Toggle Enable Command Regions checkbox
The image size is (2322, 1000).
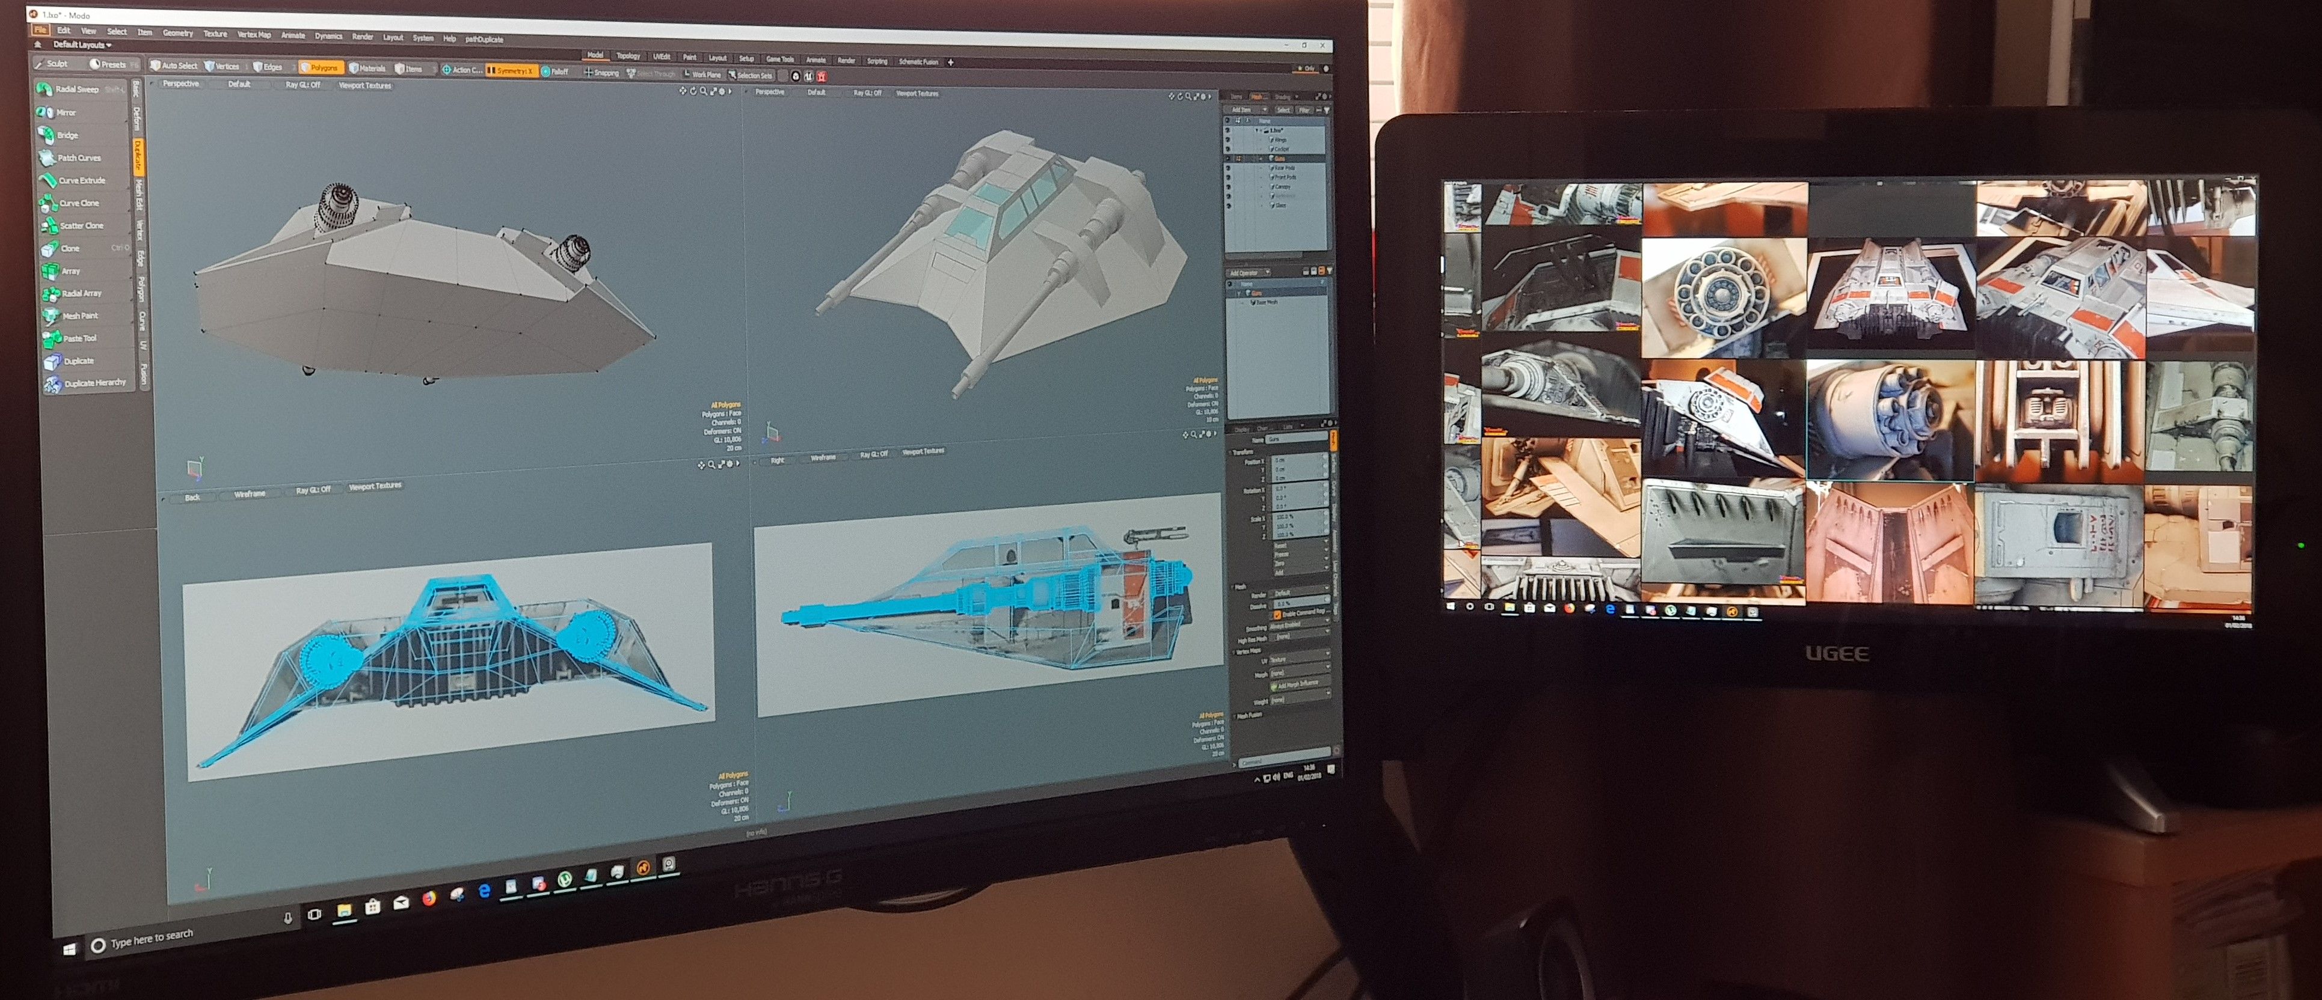pyautogui.click(x=1276, y=614)
